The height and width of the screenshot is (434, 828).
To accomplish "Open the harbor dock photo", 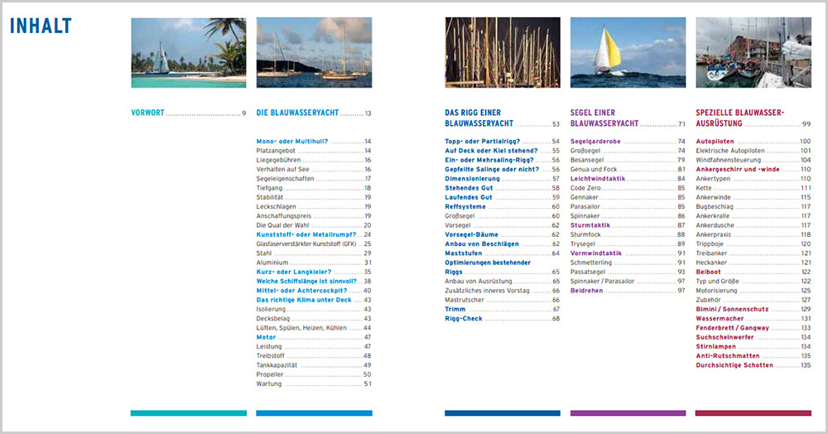I will point(753,52).
